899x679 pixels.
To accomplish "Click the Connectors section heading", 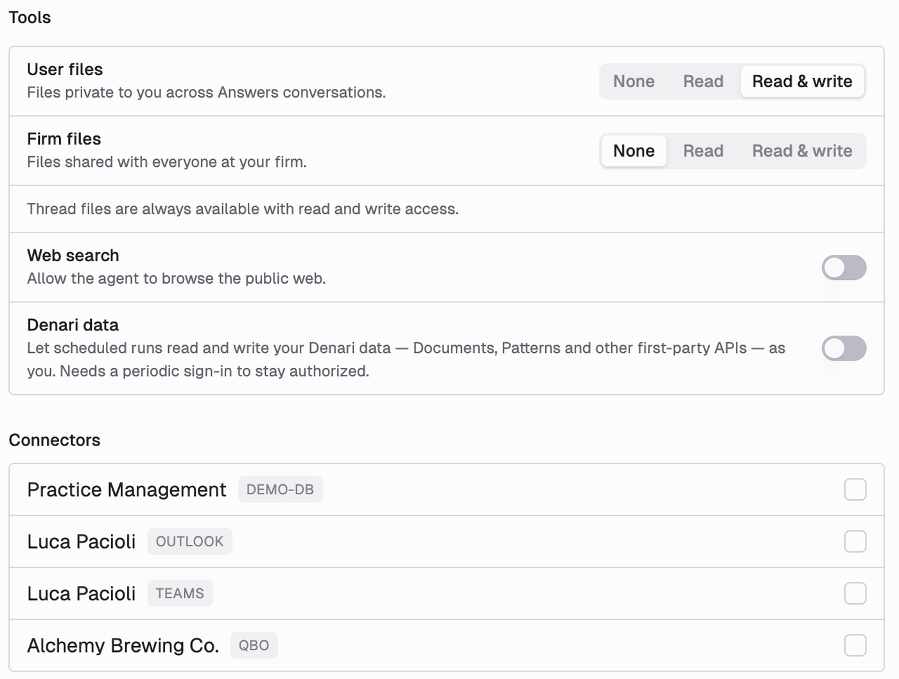I will pyautogui.click(x=55, y=440).
